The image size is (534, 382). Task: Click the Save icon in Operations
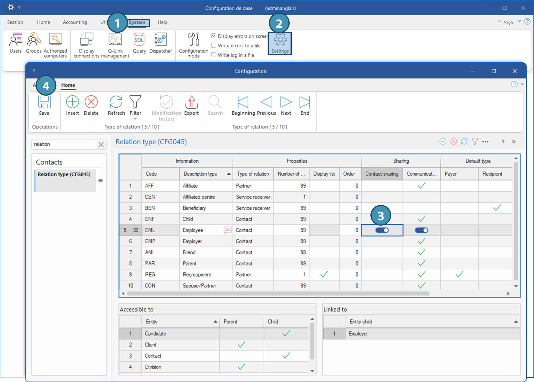pos(44,102)
